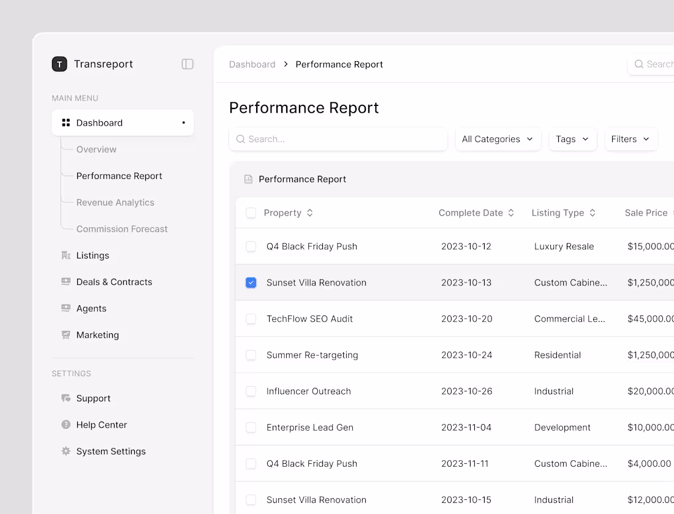Check the Q4 Black Friday Push row
The image size is (674, 514).
pyautogui.click(x=251, y=246)
